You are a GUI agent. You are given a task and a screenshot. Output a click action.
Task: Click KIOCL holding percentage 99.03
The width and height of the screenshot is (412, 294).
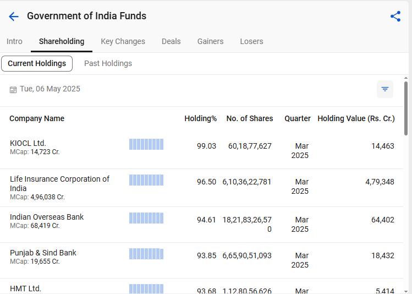[x=206, y=146]
